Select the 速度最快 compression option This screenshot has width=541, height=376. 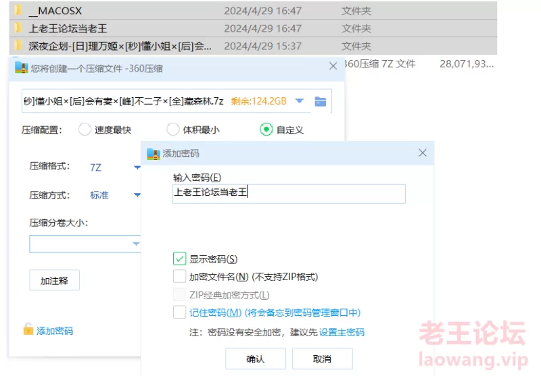coord(85,130)
